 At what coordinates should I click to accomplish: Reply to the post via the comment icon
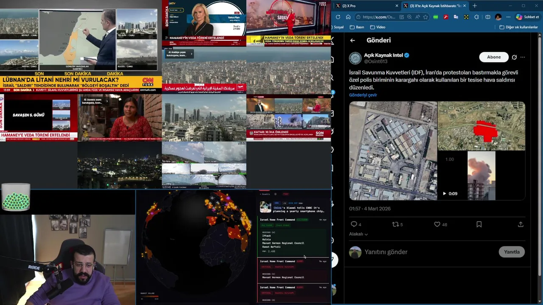pos(354,224)
